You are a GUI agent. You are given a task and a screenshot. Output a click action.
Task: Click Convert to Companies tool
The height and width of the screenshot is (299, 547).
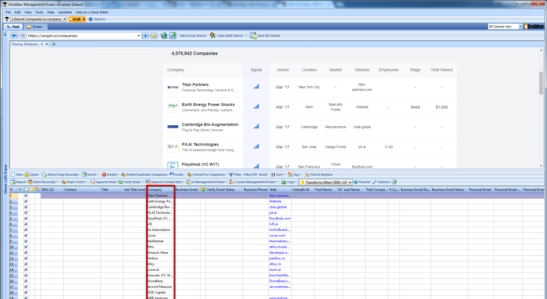[206, 175]
